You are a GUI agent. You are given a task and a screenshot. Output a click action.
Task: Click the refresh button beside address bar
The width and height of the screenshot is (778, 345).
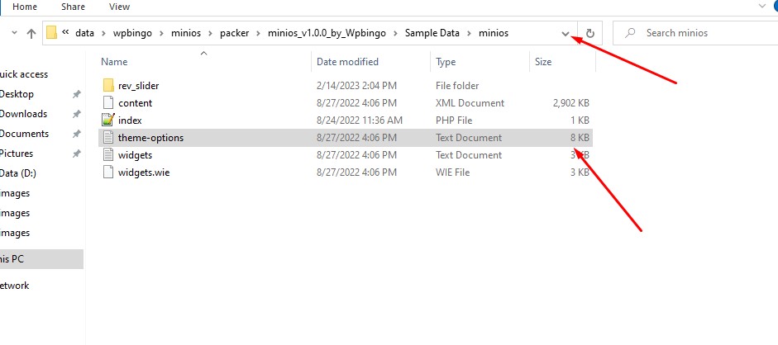click(x=590, y=34)
